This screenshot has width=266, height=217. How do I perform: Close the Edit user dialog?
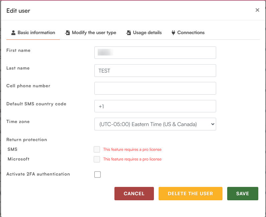257,10
